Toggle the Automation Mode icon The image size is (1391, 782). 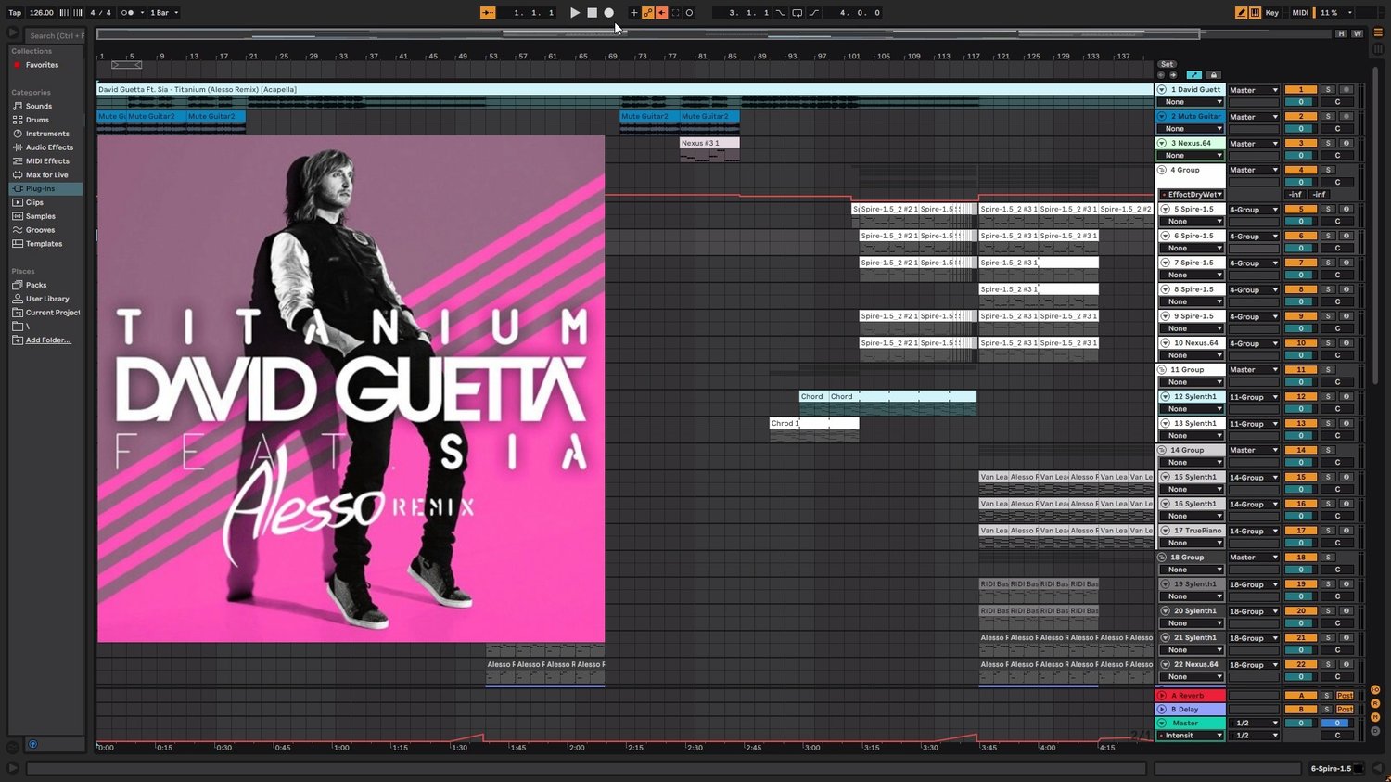[1193, 75]
